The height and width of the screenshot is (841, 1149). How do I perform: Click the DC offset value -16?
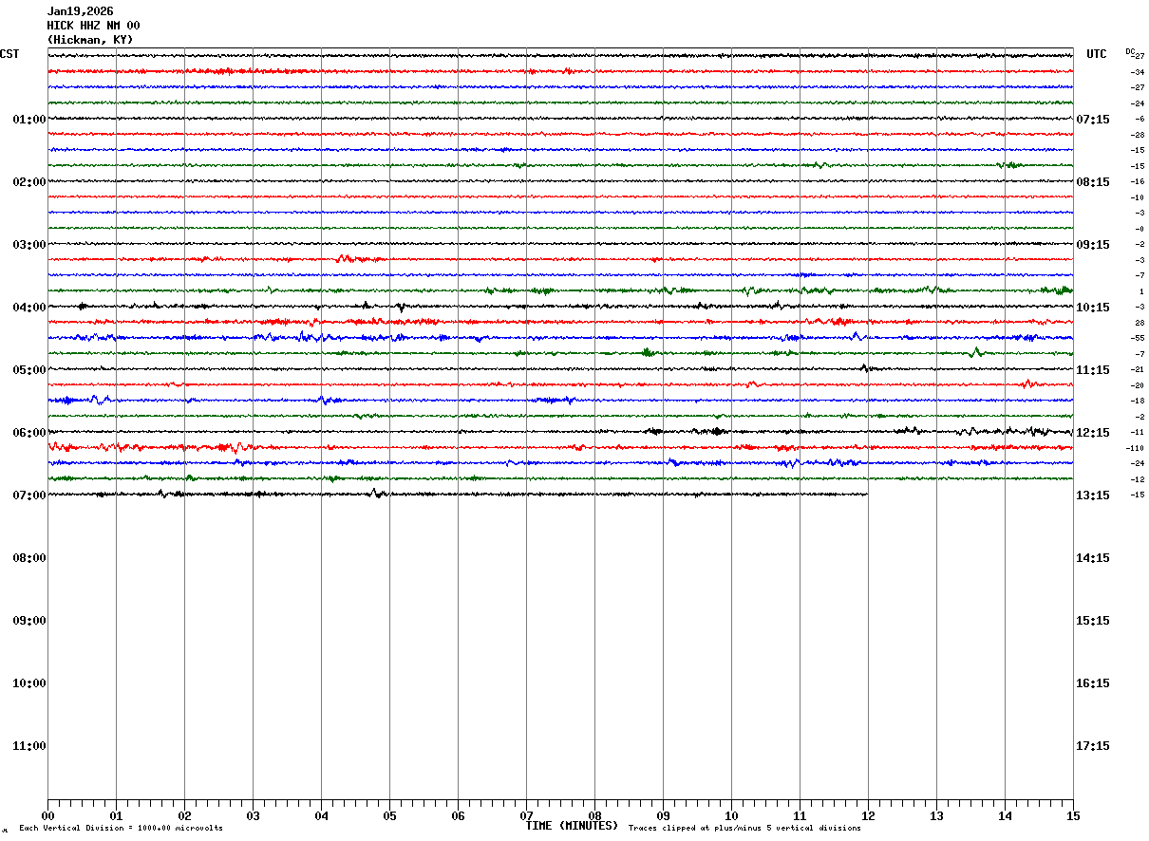pyautogui.click(x=1137, y=181)
